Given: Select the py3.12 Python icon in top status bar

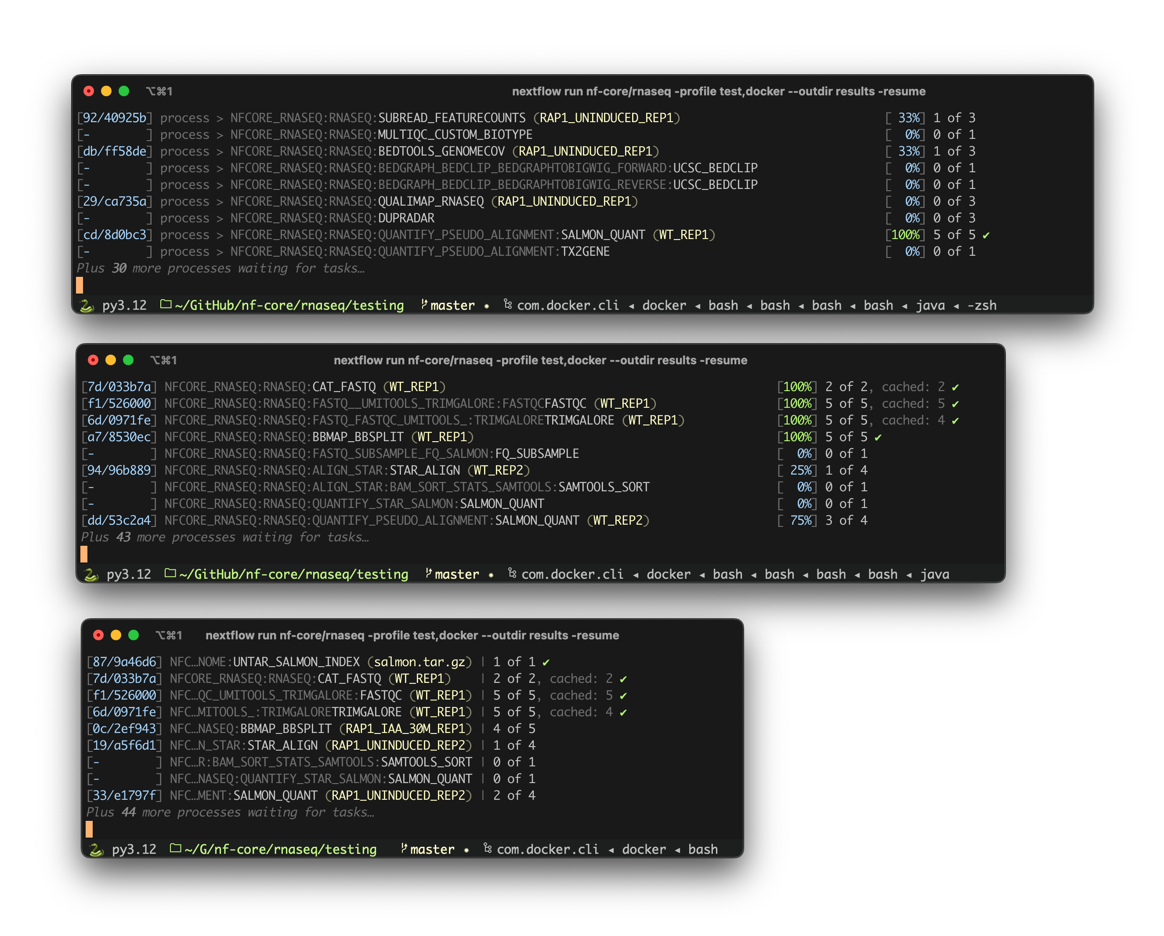Looking at the screenshot, I should pos(88,305).
